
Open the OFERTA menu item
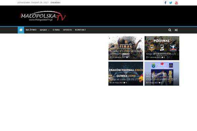(x=67, y=30)
